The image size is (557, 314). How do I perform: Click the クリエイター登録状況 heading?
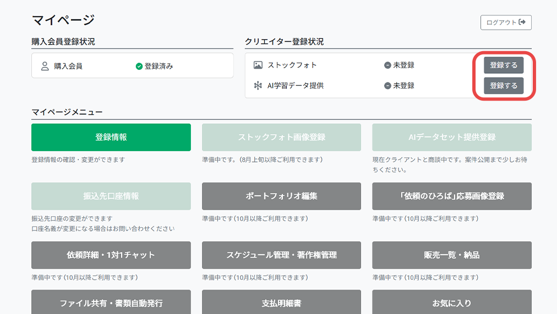[x=284, y=41]
